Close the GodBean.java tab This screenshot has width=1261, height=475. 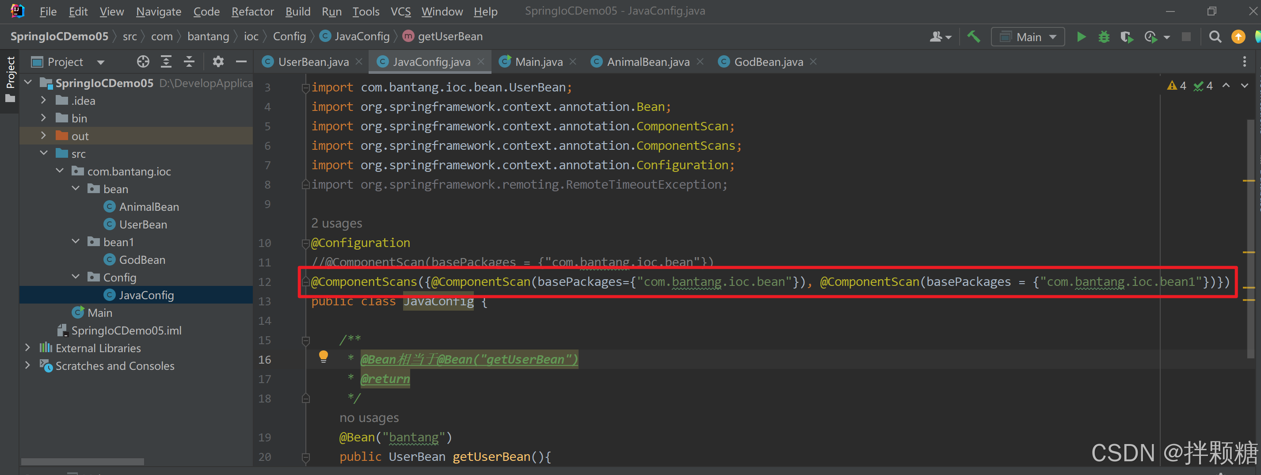pyautogui.click(x=813, y=61)
